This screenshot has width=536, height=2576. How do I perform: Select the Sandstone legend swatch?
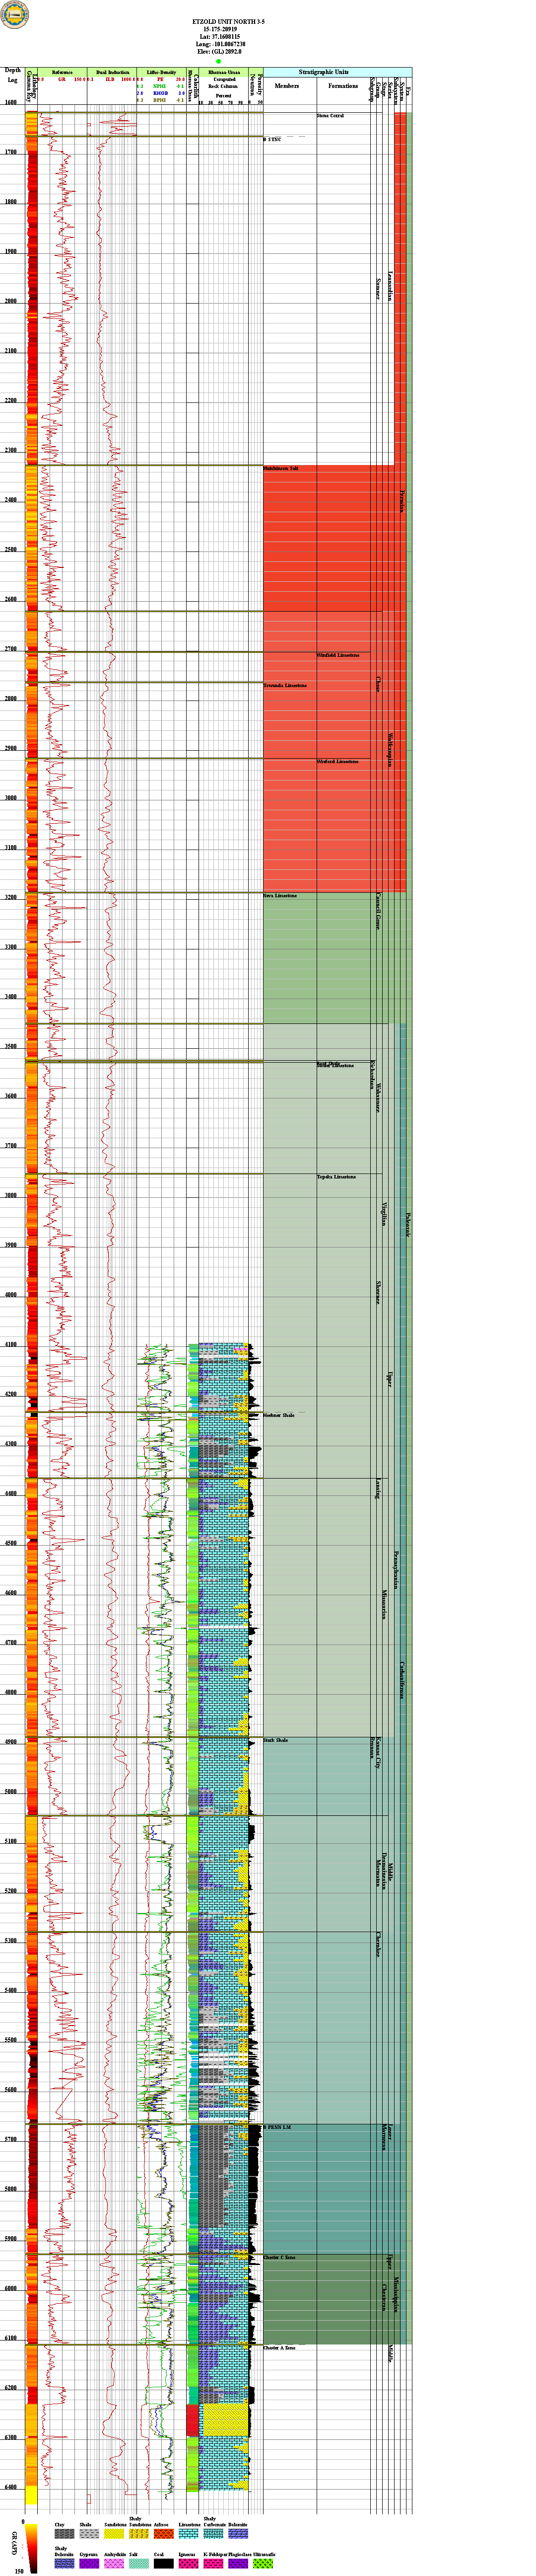114,2535
